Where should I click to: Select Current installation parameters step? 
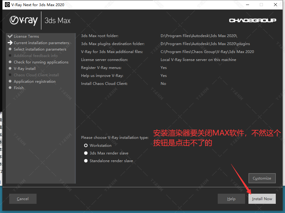41,43
